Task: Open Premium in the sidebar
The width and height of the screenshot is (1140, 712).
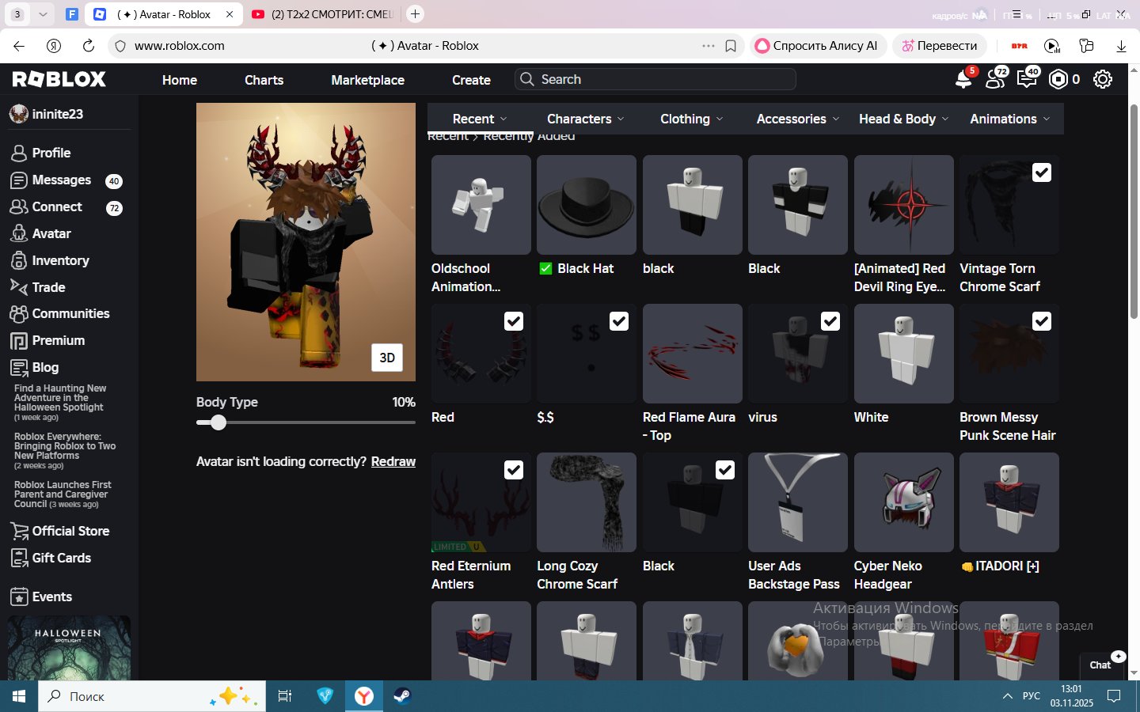Action: click(58, 340)
